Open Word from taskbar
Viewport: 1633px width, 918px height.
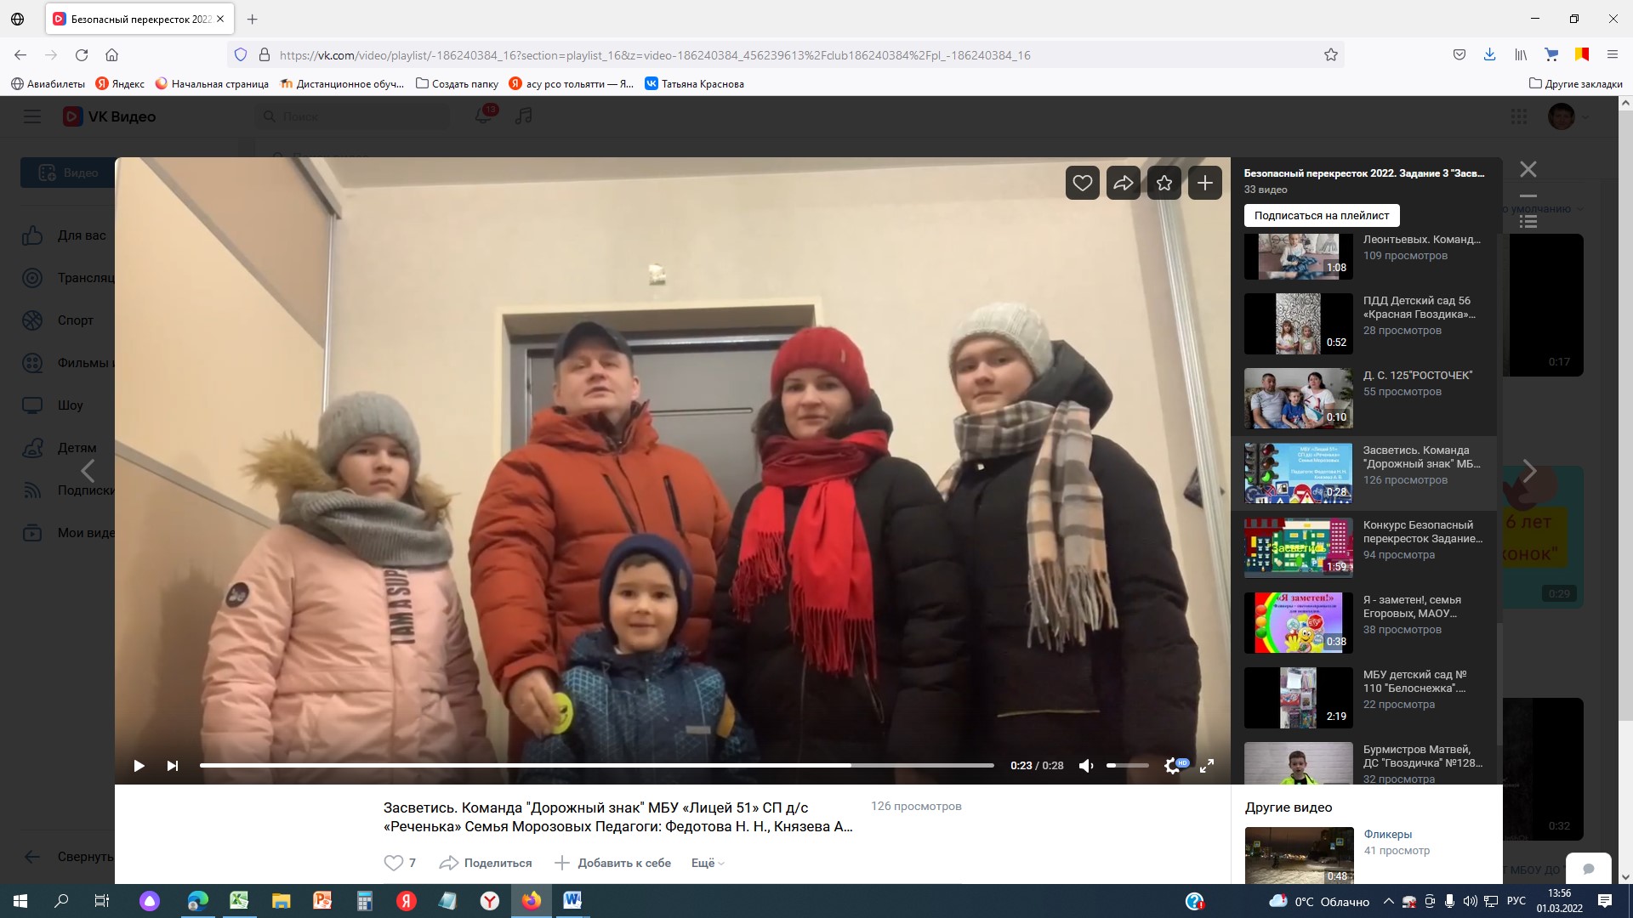(x=572, y=901)
